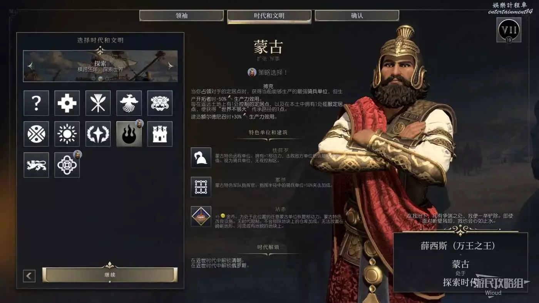Screen dimensions: 539x303
Task: Choose the heraldic lion civilization icon
Action: coord(36,165)
